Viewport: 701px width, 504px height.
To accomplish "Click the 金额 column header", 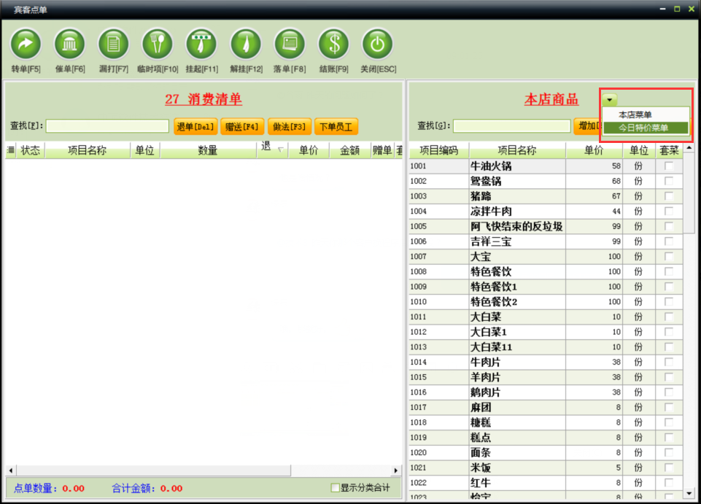I will click(x=349, y=150).
